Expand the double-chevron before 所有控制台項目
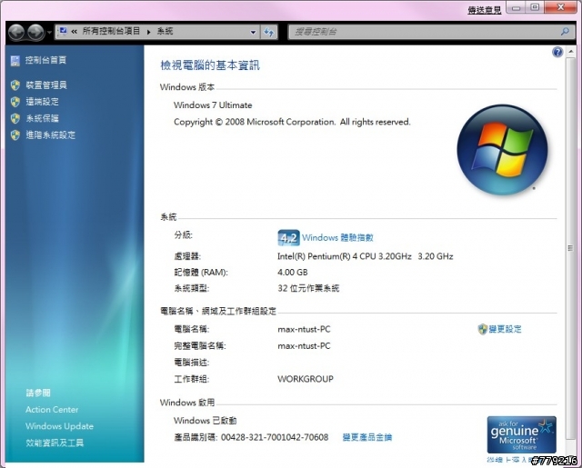582x468 pixels. [x=75, y=32]
